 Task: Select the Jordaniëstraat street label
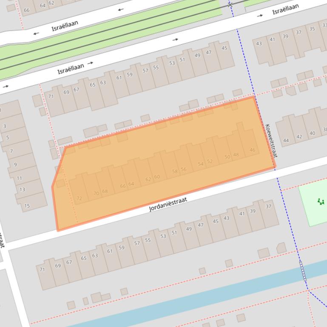[x=168, y=204]
